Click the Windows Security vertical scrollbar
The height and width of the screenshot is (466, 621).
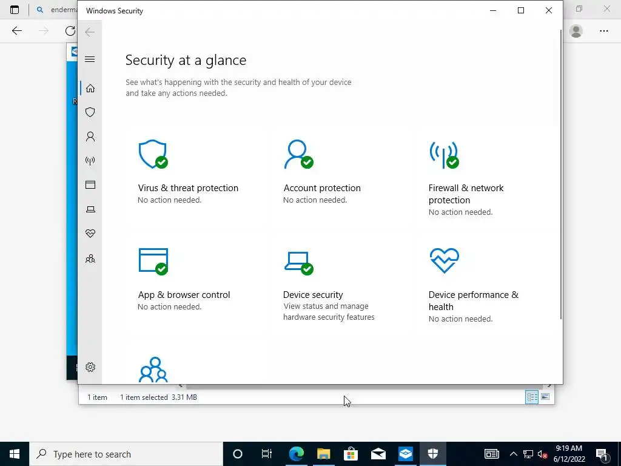coord(560,174)
